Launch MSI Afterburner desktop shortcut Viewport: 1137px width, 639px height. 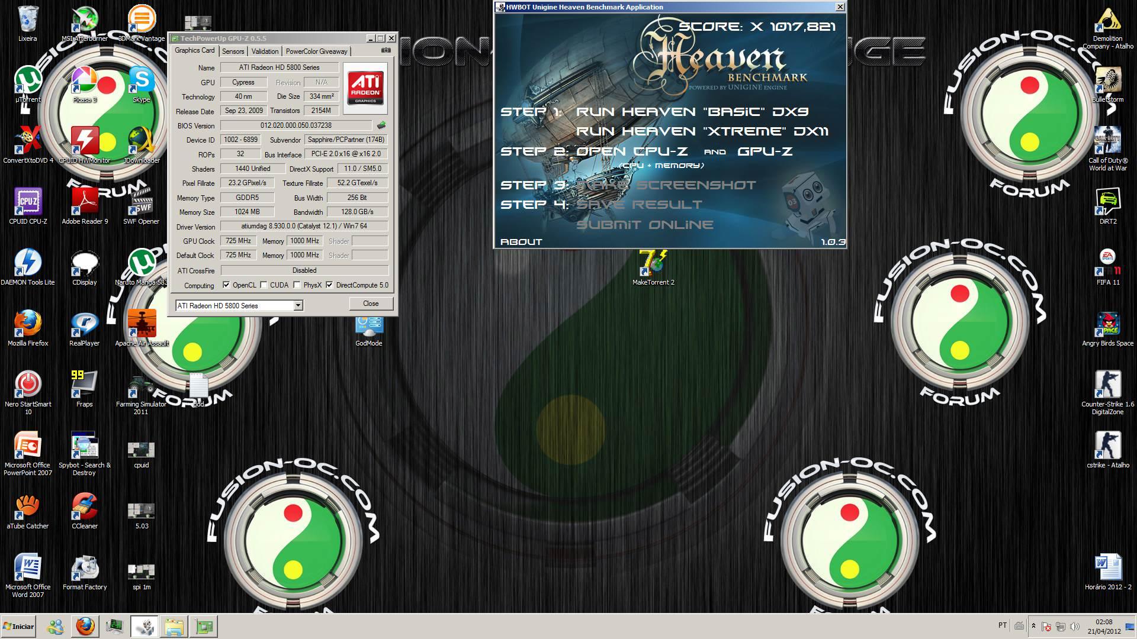pos(85,24)
